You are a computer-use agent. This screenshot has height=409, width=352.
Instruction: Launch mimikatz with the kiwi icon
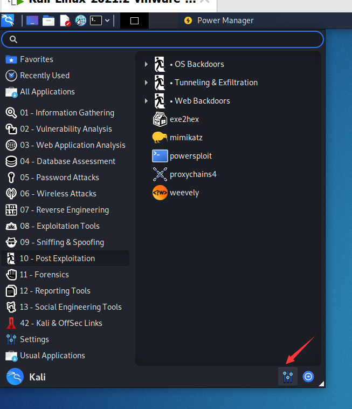click(177, 138)
